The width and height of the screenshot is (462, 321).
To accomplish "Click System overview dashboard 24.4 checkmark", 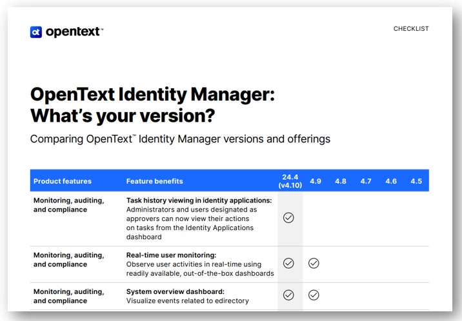I will click(x=288, y=295).
